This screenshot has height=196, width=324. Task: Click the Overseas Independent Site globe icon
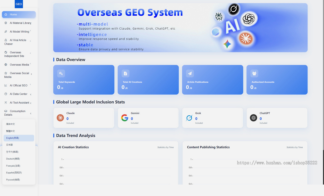tap(6, 52)
